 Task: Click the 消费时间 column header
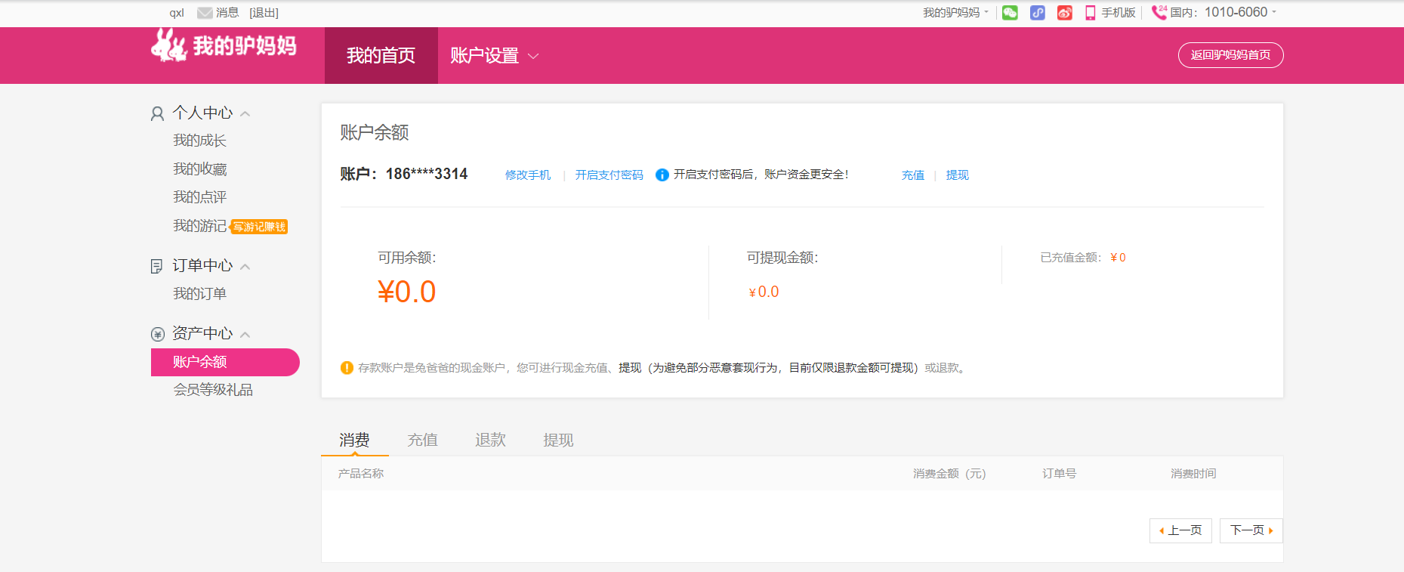(1193, 474)
